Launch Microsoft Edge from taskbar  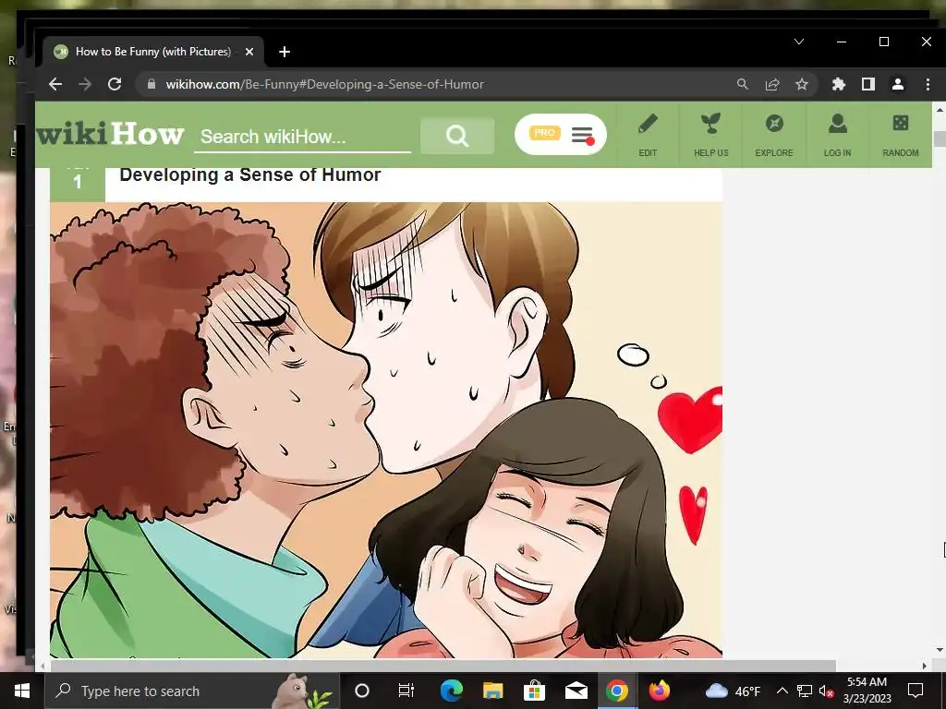point(451,691)
